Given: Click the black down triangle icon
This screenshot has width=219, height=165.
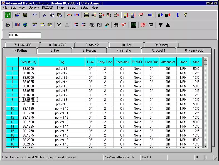Looking at the screenshot, I should pos(161,25).
